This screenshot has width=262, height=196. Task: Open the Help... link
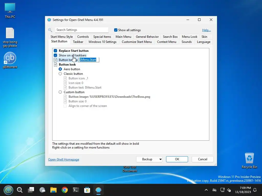(x=206, y=30)
